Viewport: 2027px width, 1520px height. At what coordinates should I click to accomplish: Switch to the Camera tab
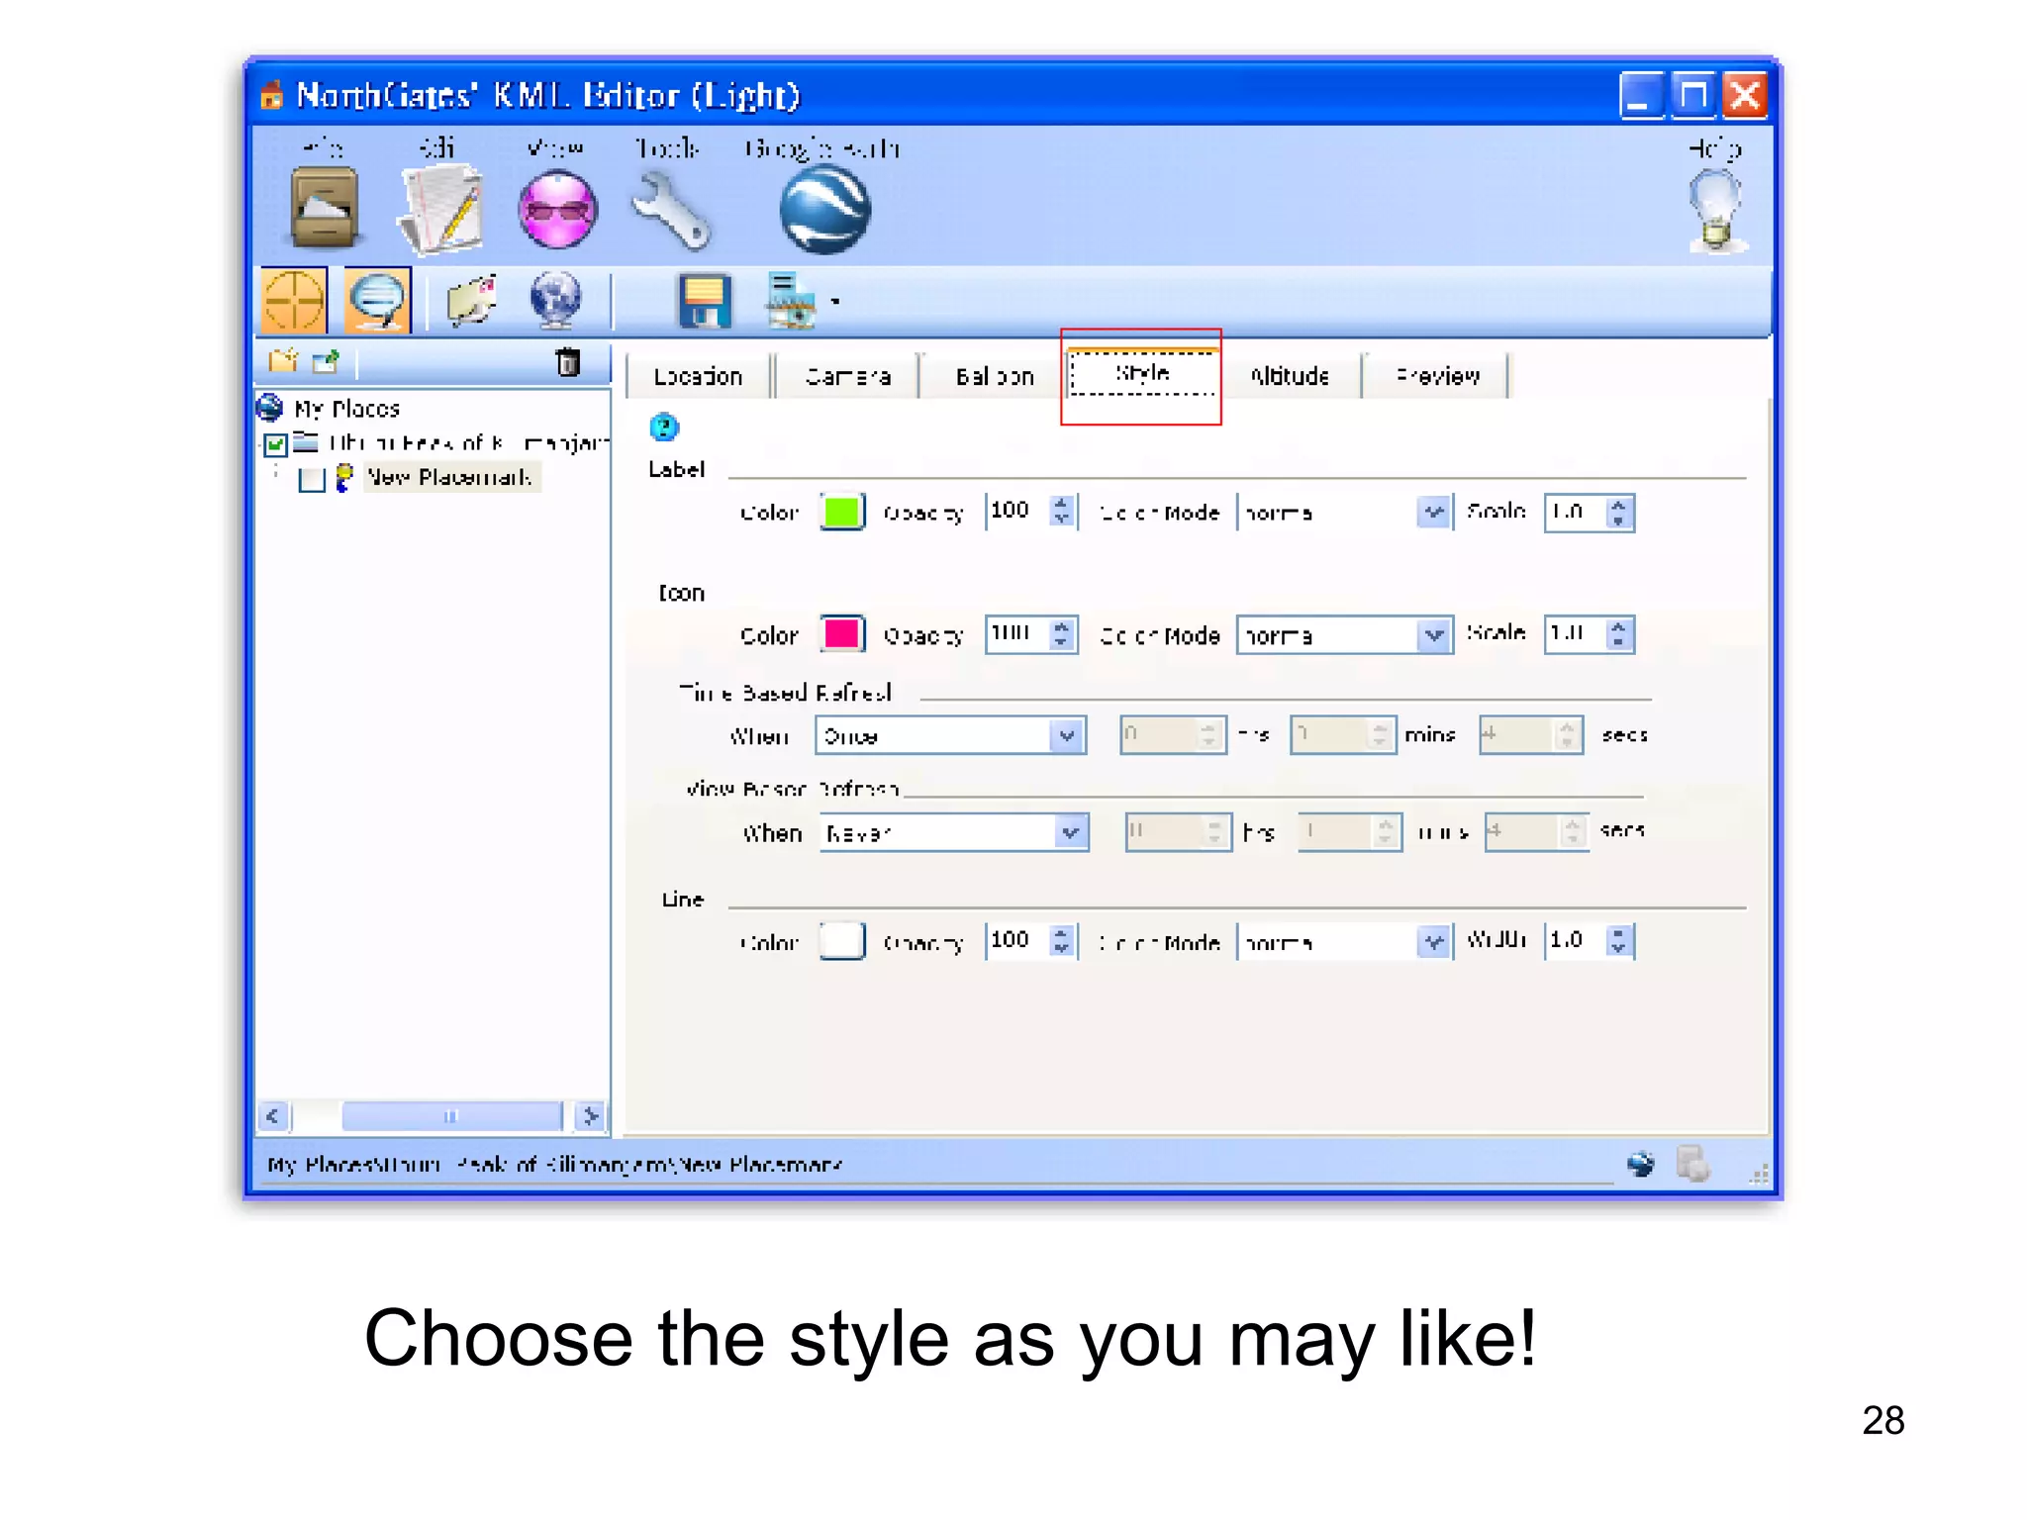click(847, 376)
